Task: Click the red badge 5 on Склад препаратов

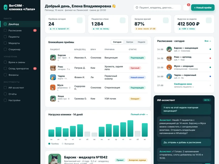Action: (x=35, y=68)
